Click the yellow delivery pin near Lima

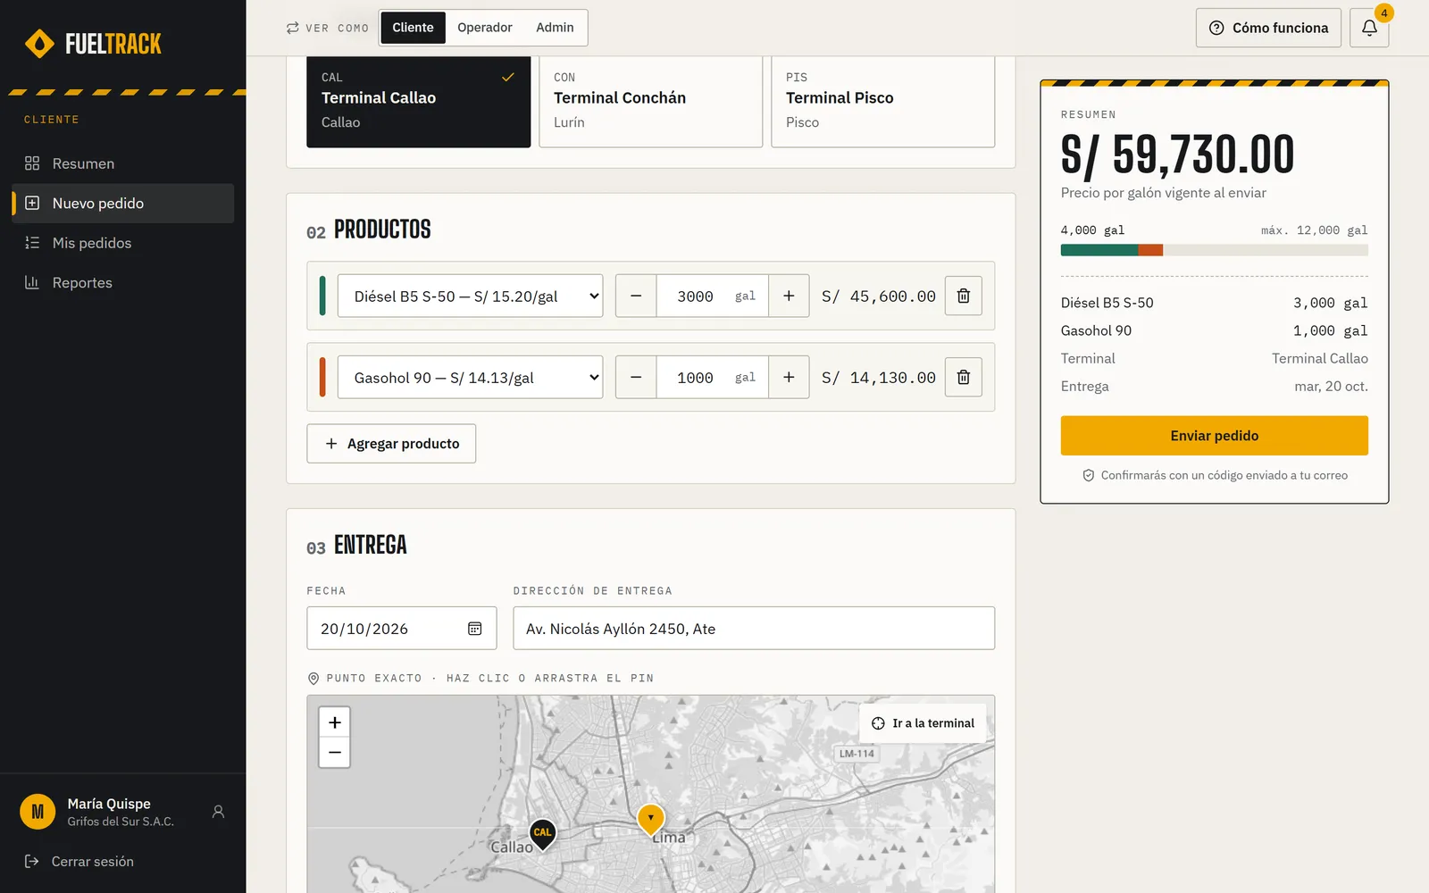pyautogui.click(x=650, y=819)
